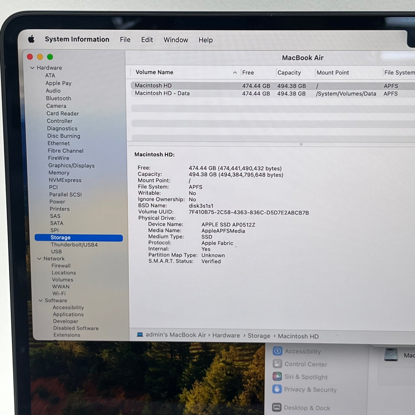415x415 pixels.
Task: Open the File menu
Action: 125,40
